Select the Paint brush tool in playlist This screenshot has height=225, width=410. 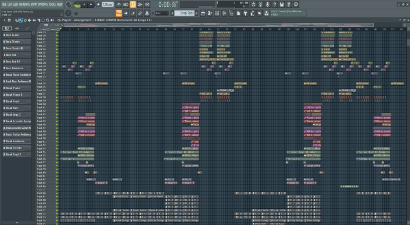point(20,20)
